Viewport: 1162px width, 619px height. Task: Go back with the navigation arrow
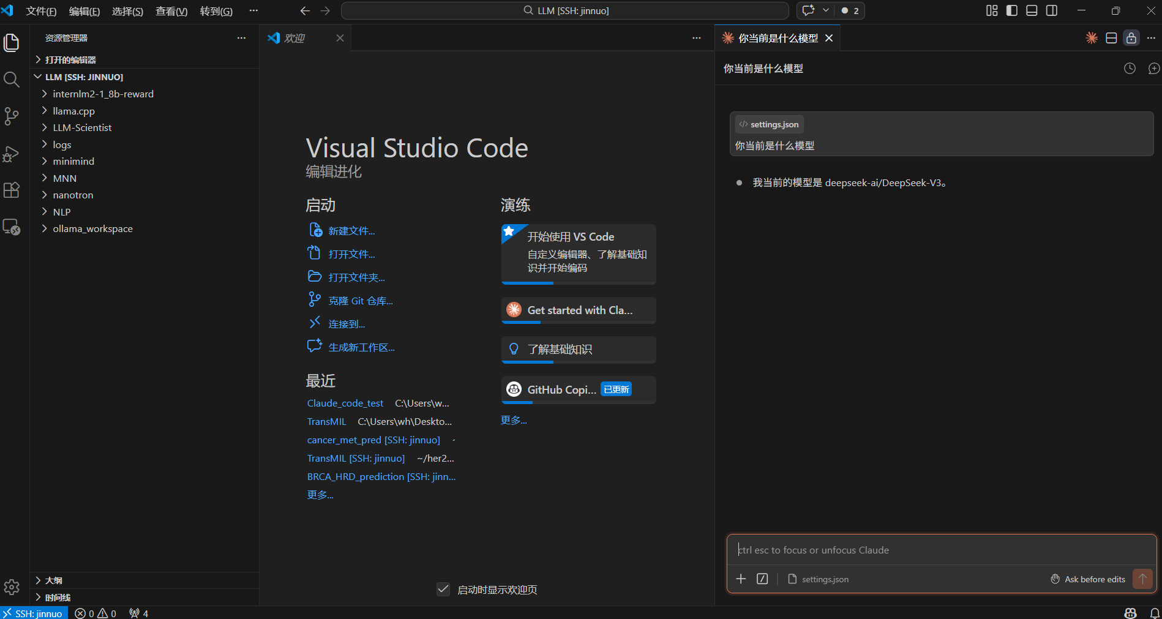[305, 10]
